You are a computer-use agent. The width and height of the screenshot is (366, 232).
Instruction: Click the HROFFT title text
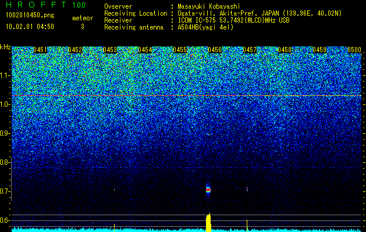point(36,5)
